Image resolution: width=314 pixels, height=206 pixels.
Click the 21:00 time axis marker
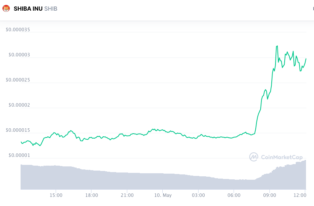pos(127,195)
